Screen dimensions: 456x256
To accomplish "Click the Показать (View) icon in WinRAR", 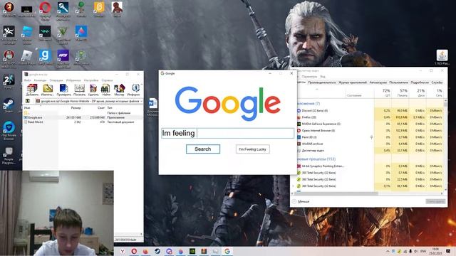I will point(79,90).
